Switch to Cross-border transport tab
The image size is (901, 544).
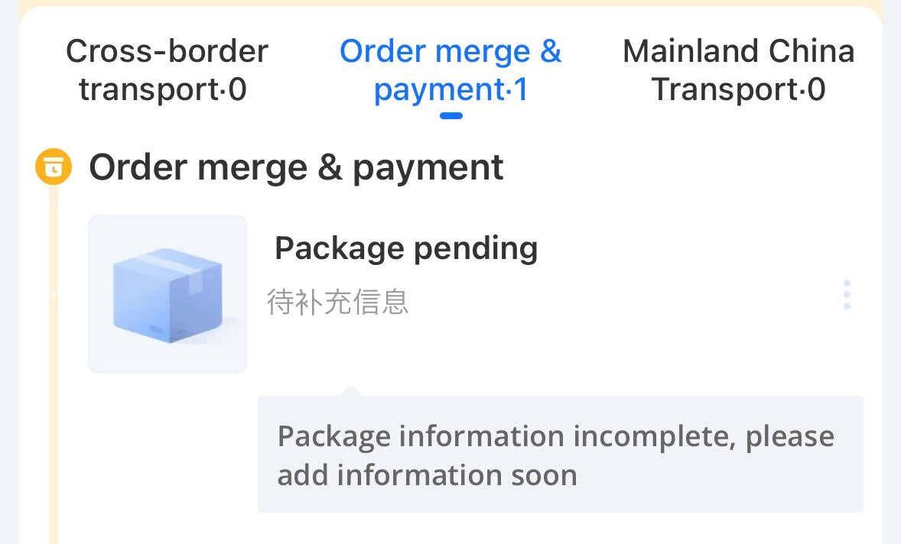pyautogui.click(x=166, y=70)
